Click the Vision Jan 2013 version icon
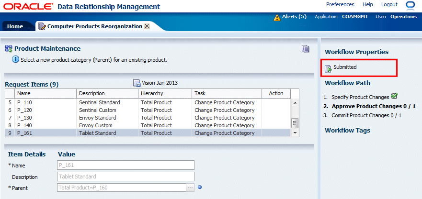This screenshot has width=422, height=199. pyautogui.click(x=137, y=83)
